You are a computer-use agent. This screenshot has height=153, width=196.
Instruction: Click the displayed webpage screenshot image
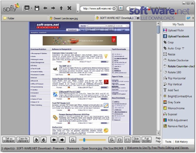coord(80,78)
